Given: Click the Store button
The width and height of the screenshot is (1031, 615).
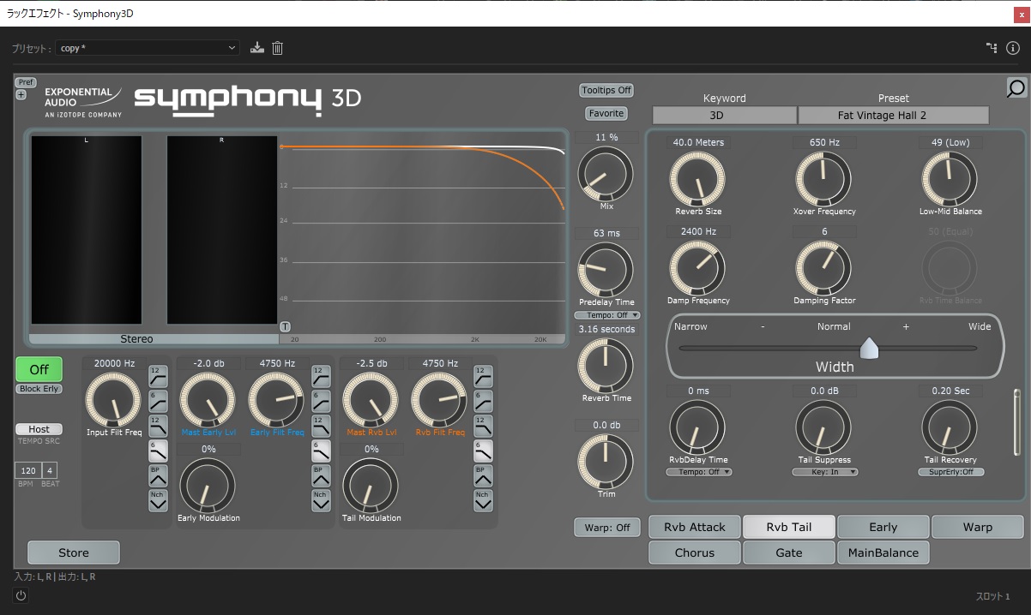Looking at the screenshot, I should 74,552.
